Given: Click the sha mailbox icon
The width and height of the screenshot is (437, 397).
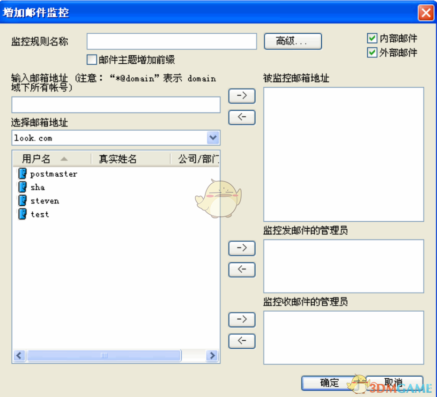Looking at the screenshot, I should [22, 187].
